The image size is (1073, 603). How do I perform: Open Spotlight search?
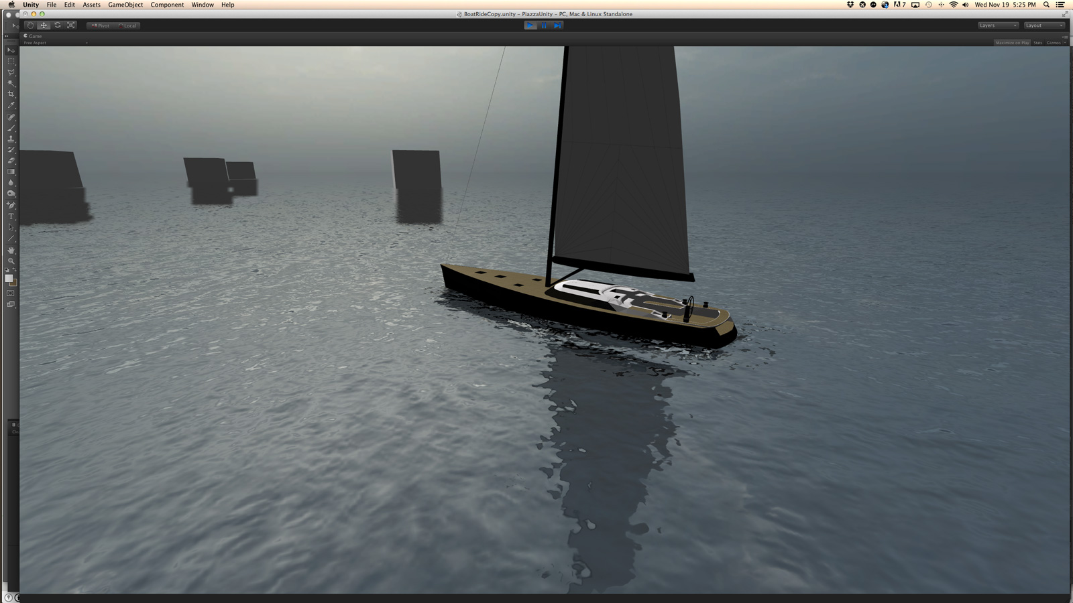1046,5
